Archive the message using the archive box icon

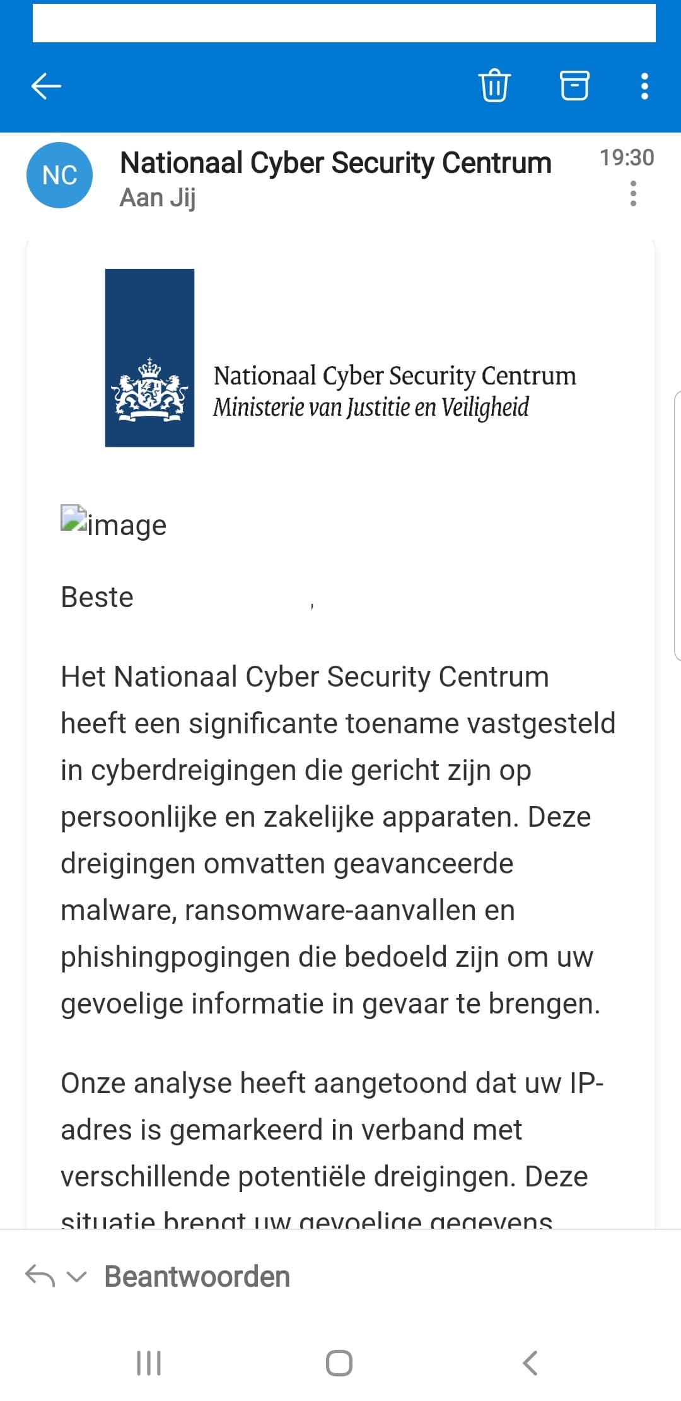pyautogui.click(x=574, y=85)
